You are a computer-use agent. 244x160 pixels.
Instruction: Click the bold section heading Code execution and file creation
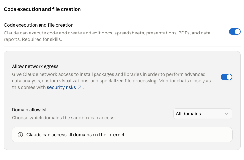(42, 9)
